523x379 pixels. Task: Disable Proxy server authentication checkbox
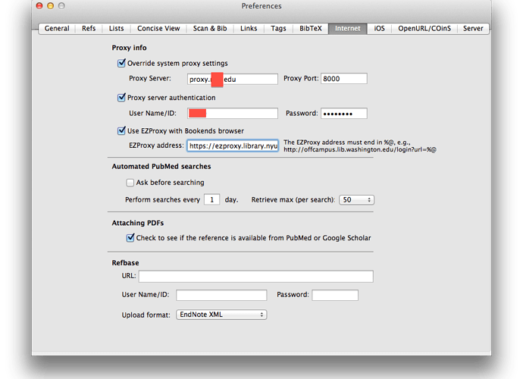click(122, 98)
